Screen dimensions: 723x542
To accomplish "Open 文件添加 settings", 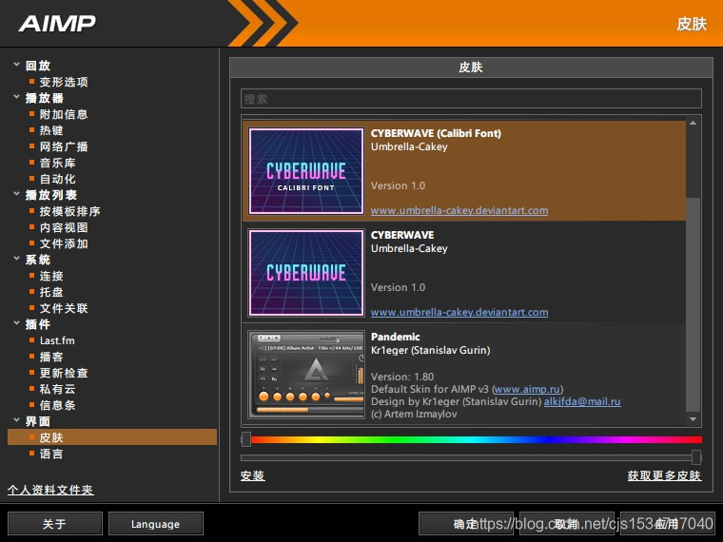I will (x=64, y=243).
